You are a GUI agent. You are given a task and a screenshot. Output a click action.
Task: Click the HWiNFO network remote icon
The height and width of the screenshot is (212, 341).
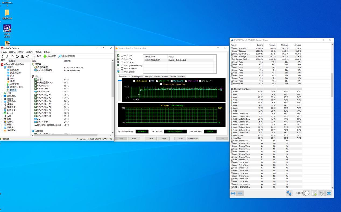[x=289, y=193]
